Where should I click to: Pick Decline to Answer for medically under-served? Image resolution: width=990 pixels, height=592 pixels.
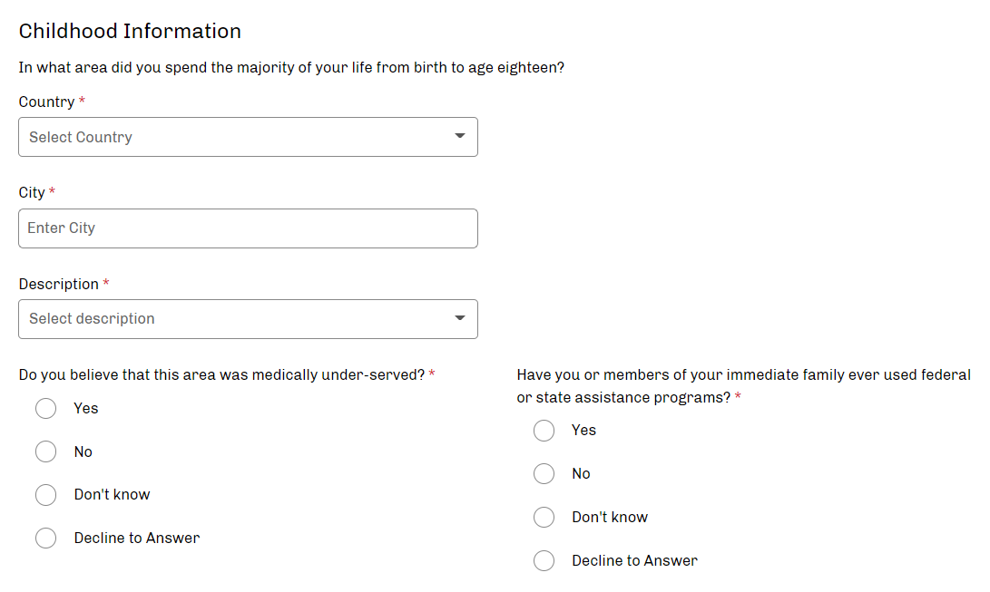(46, 539)
